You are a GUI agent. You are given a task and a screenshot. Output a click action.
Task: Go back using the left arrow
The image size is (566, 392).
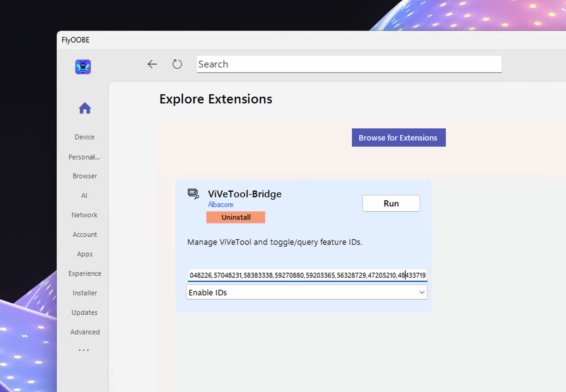[x=152, y=64]
